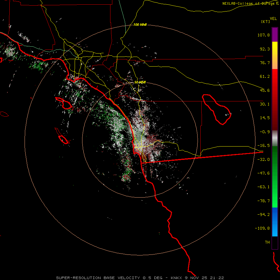Click the blue segment of the velocity color bar
This screenshot has width=280, height=280.
tap(275, 222)
